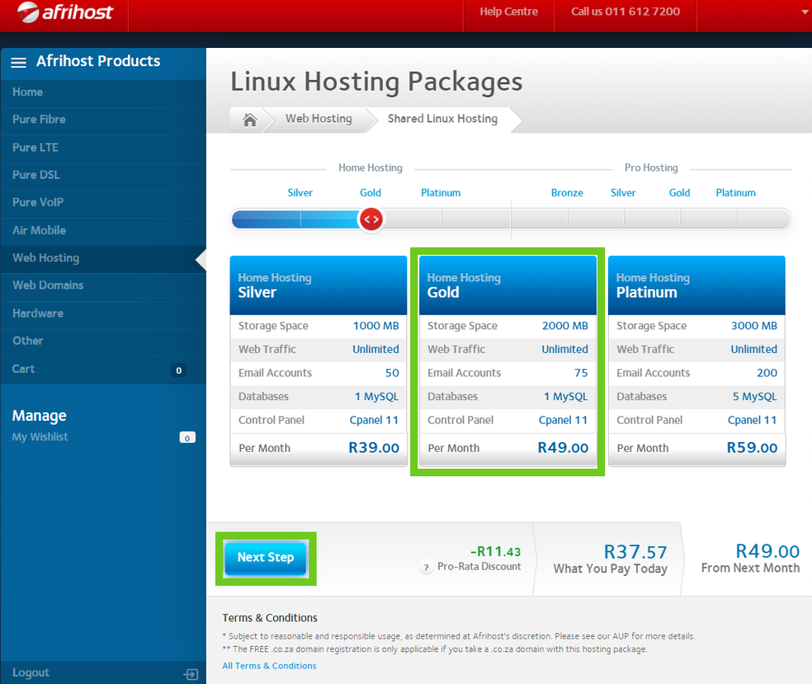Click the Afrihost logo
The height and width of the screenshot is (684, 812).
coord(66,13)
